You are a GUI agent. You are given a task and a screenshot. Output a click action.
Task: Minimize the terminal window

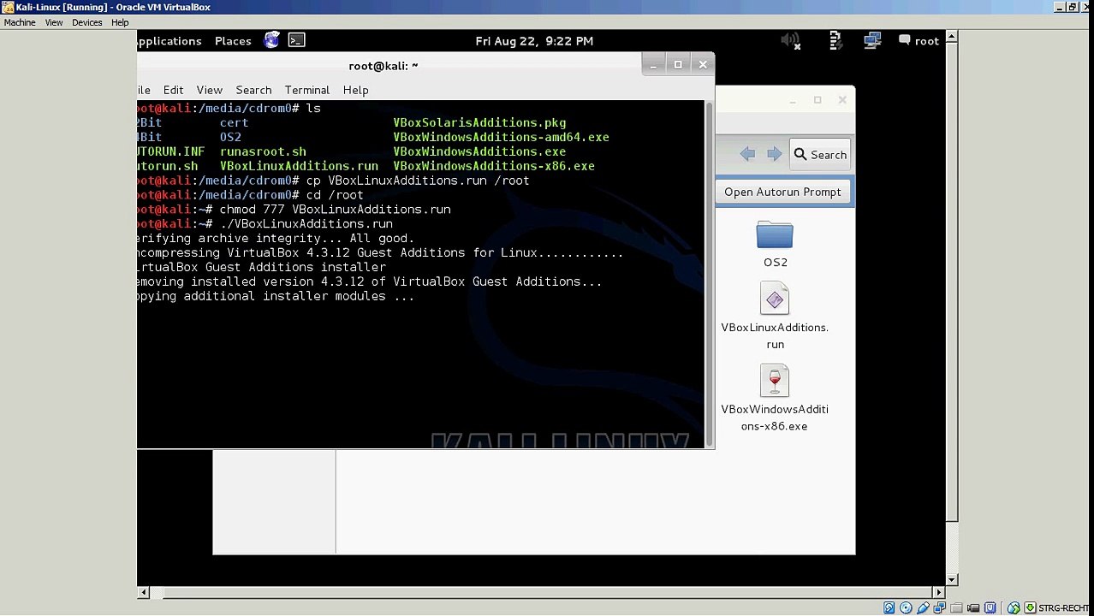653,64
